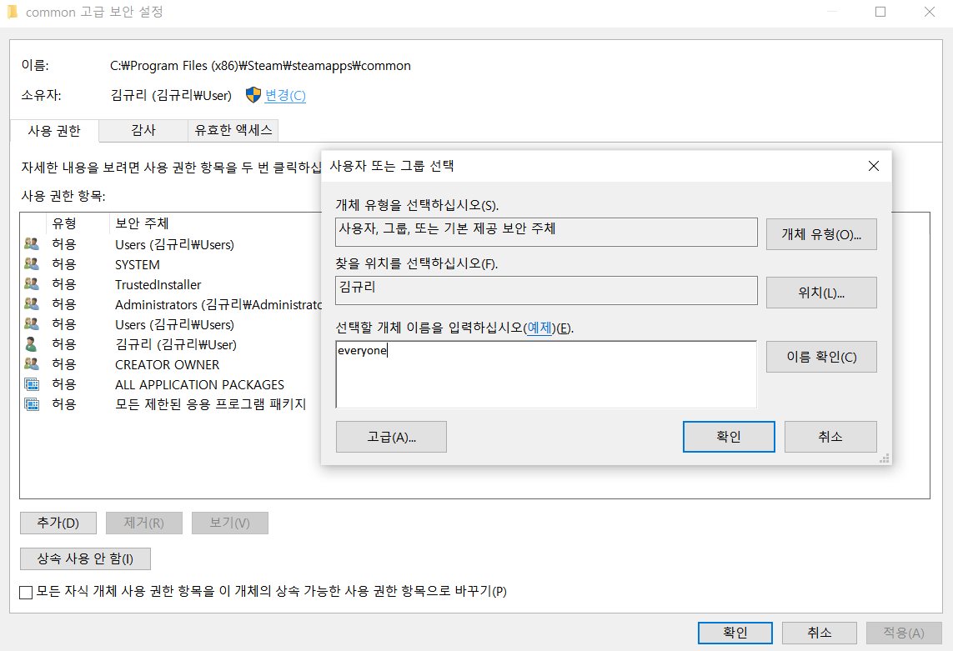Click the single-user icon for the 김규리 User entry
Image resolution: width=953 pixels, height=651 pixels.
click(31, 344)
